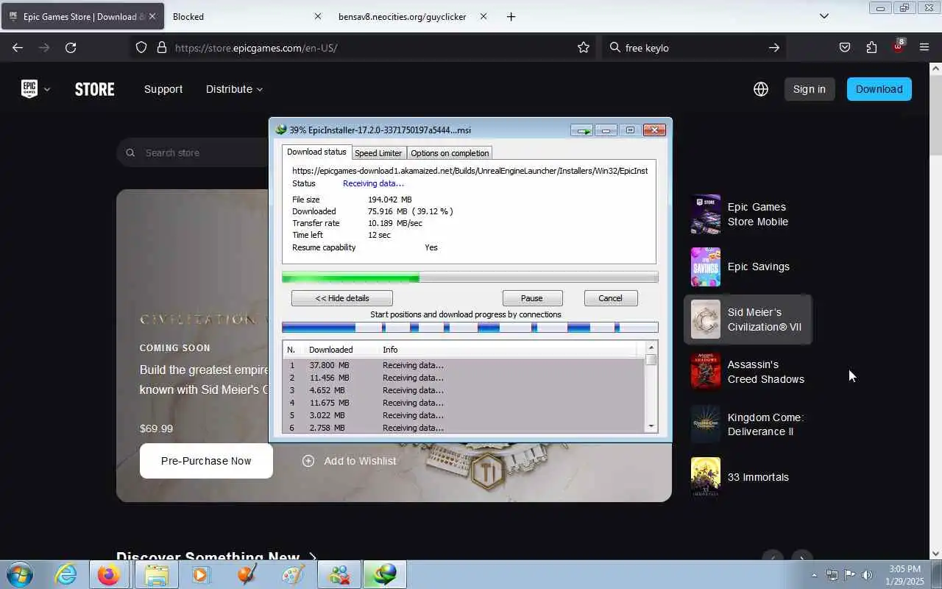
Task: View site info via the padlock icon
Action: pos(162,47)
